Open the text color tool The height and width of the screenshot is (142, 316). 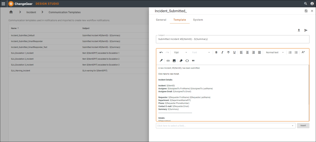[x=303, y=52]
